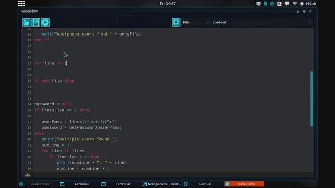Click the teal rectangle tray icon
The height and width of the screenshot is (188, 335).
tap(265, 4)
